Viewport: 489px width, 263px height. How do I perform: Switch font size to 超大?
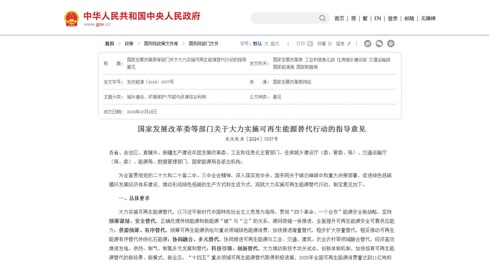pos(275,44)
